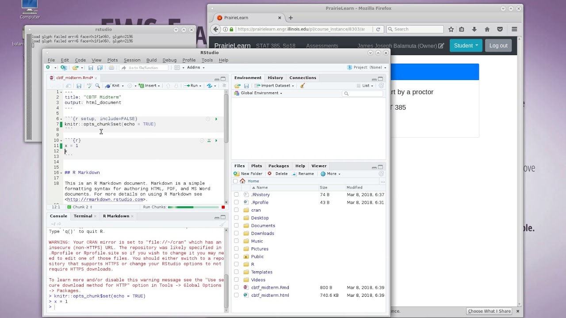Stop running chunks with red square
The image size is (566, 318).
(223, 207)
